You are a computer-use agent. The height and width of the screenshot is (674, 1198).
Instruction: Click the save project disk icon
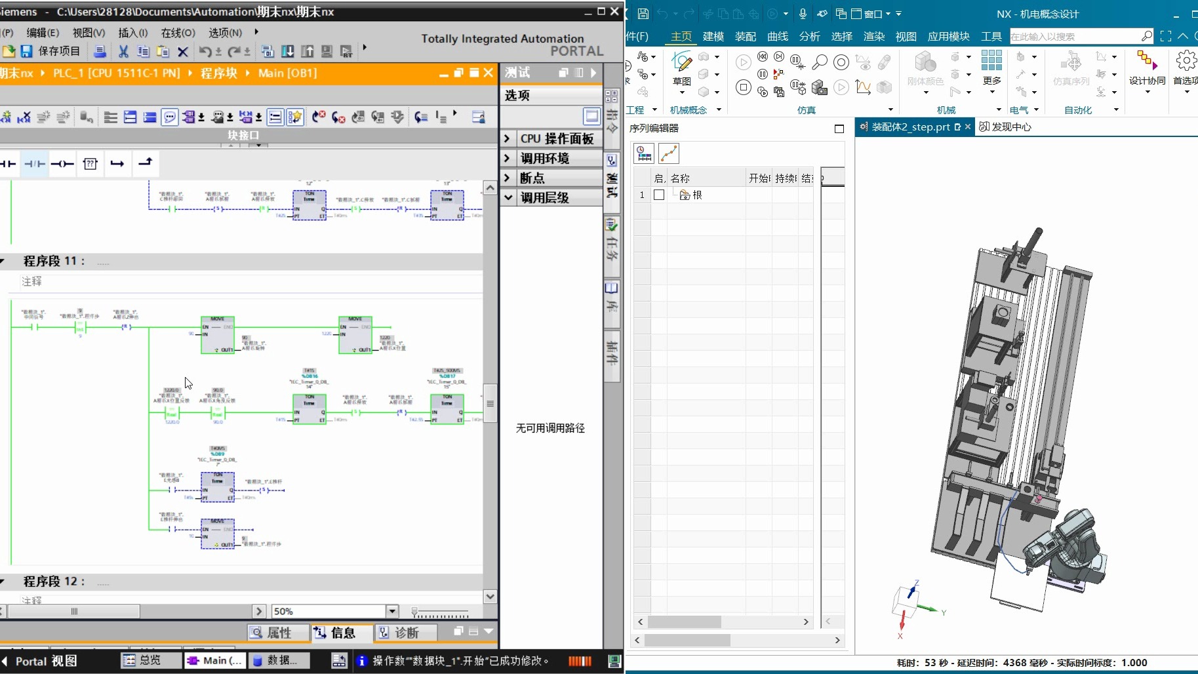click(26, 51)
